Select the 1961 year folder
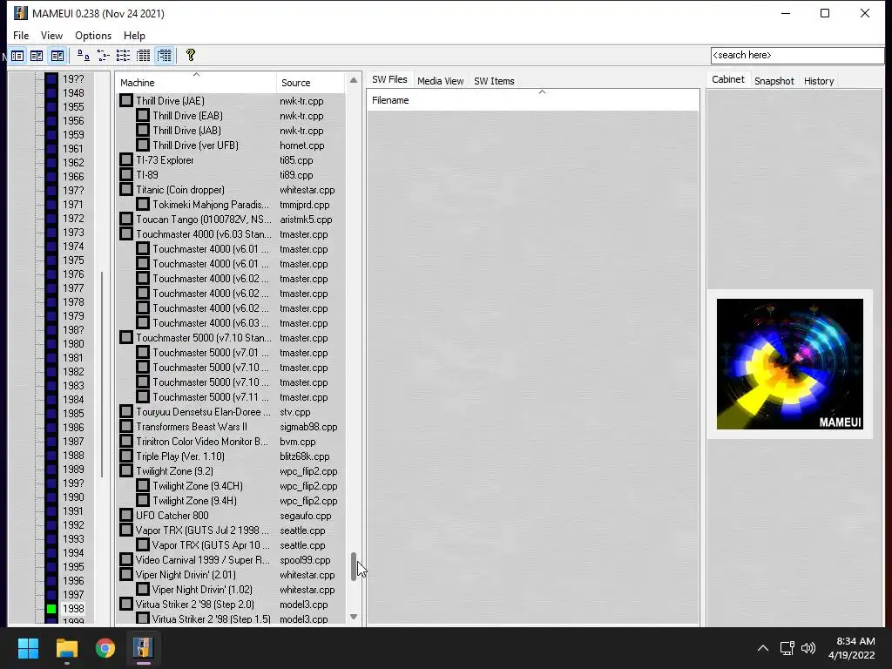The height and width of the screenshot is (669, 892). [x=73, y=148]
